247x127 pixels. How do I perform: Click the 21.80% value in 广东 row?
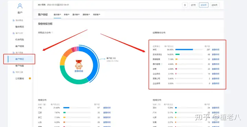[57, 108]
